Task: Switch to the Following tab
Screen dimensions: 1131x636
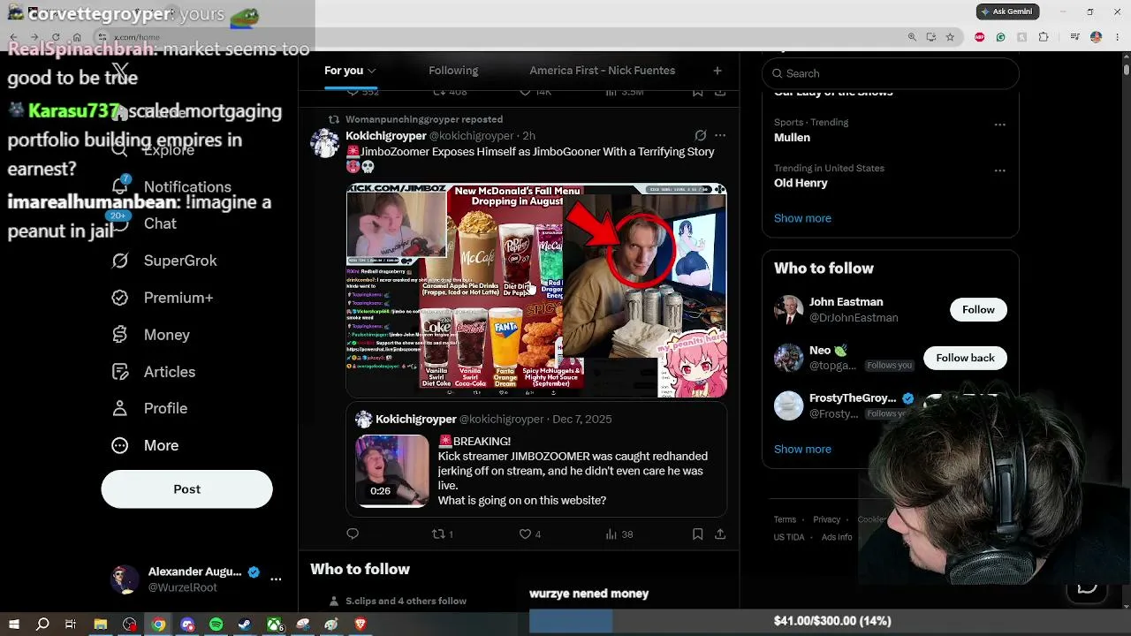Action: coord(453,71)
